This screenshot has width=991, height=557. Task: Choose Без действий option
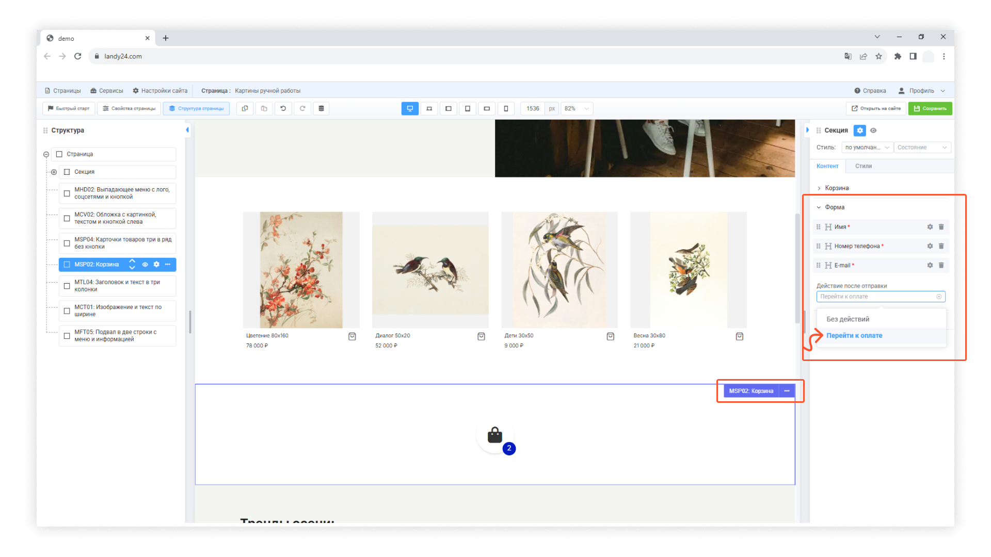pos(881,319)
